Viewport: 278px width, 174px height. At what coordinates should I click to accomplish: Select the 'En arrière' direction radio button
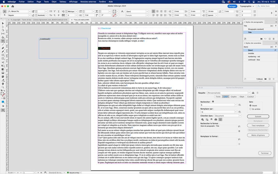(x=250, y=109)
